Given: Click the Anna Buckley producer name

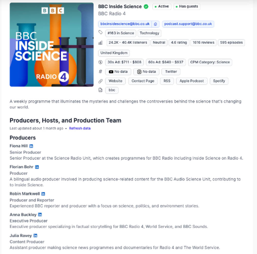Looking at the screenshot, I should [x=23, y=215].
